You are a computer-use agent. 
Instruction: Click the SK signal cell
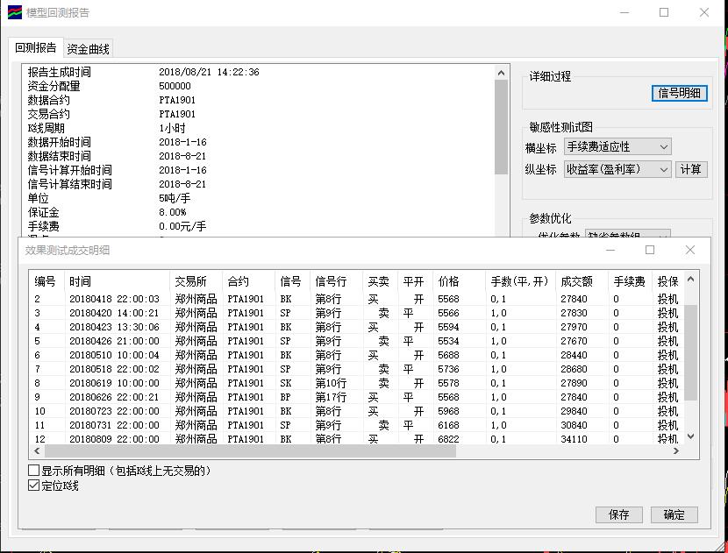point(286,383)
